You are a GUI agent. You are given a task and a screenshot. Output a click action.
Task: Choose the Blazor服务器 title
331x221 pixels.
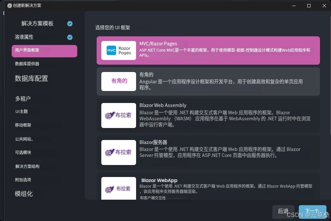click(153, 142)
